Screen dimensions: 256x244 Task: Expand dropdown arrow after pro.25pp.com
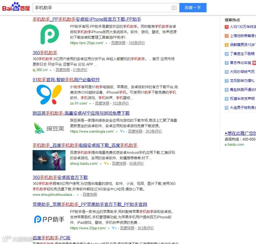click(x=106, y=43)
